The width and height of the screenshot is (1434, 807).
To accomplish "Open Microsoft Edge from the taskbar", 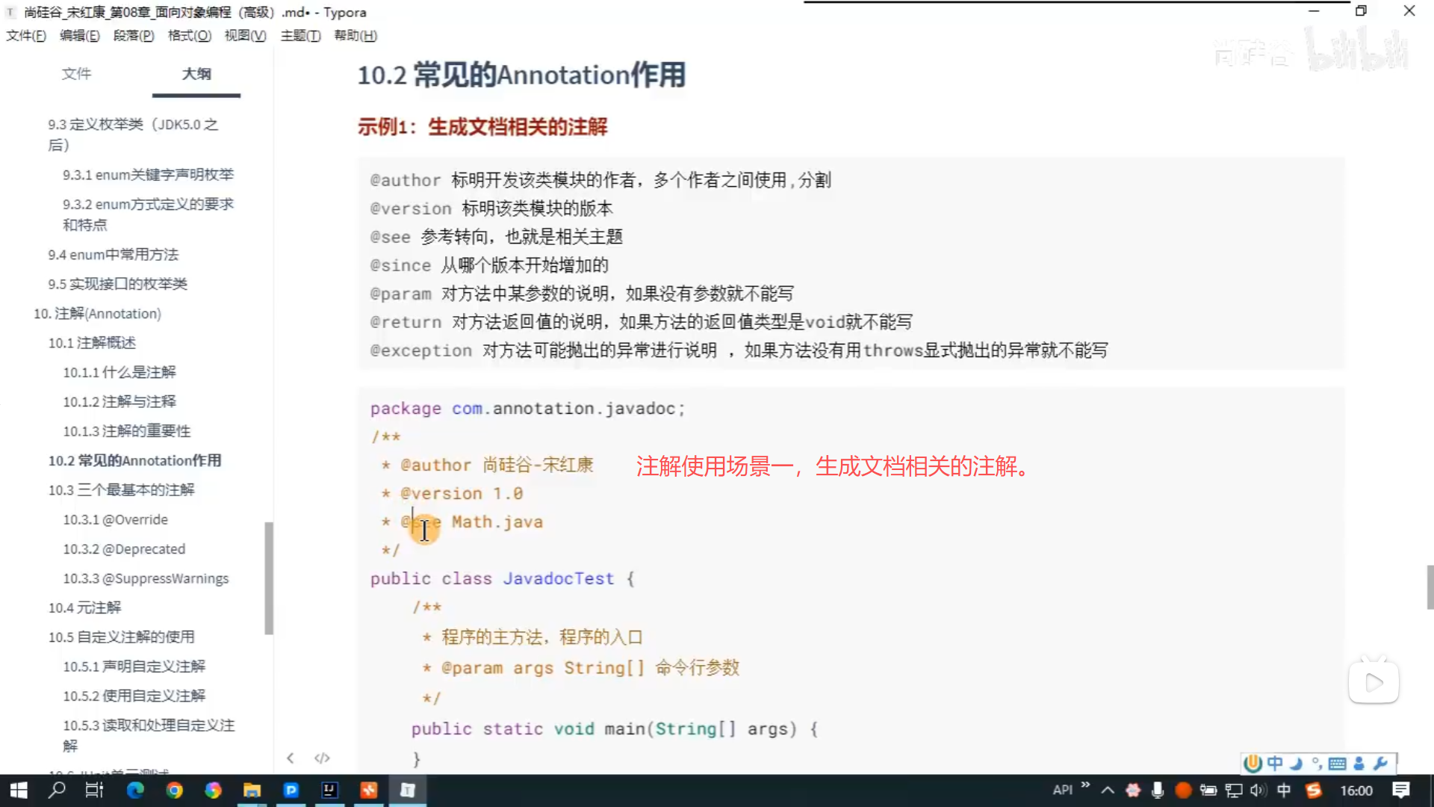I will pyautogui.click(x=135, y=790).
